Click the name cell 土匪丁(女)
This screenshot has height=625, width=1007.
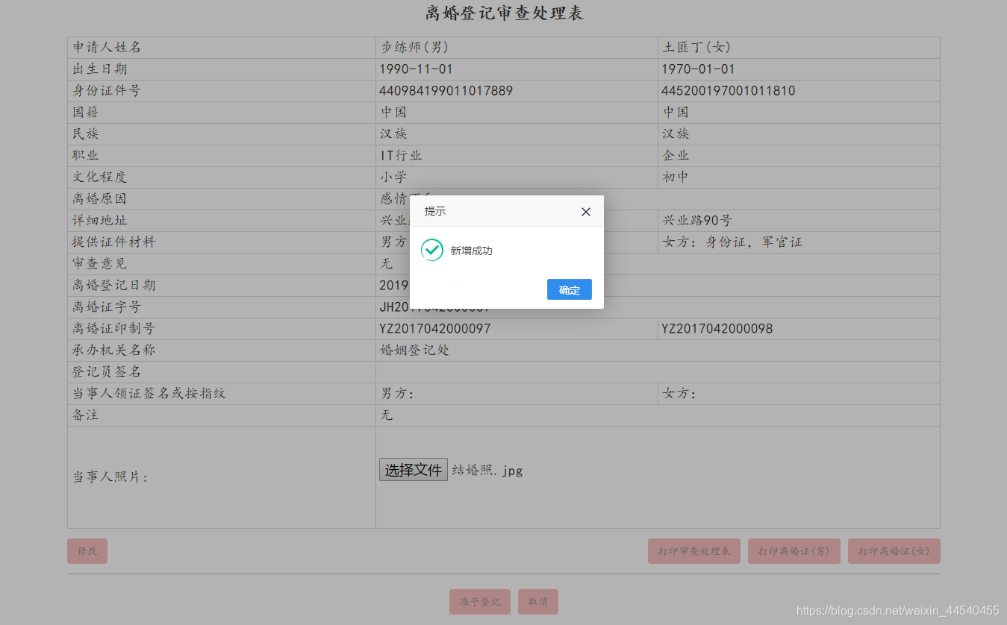coord(799,47)
